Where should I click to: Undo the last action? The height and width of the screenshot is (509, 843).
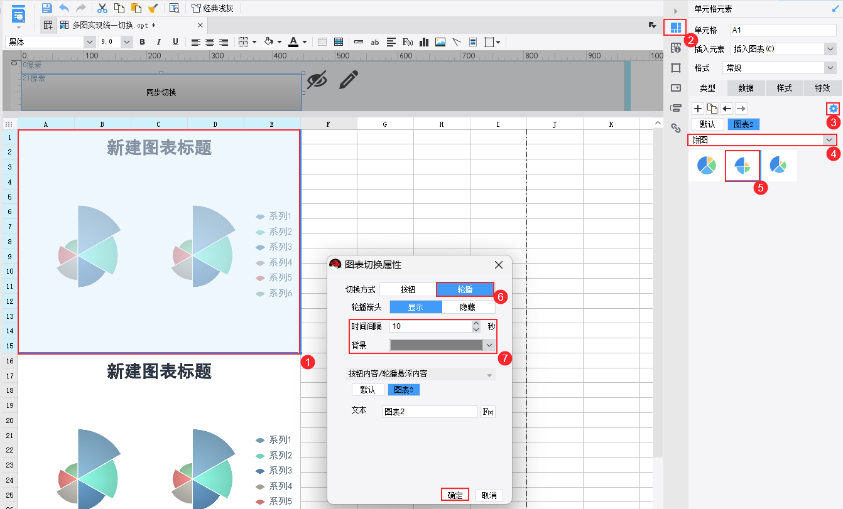click(x=64, y=8)
